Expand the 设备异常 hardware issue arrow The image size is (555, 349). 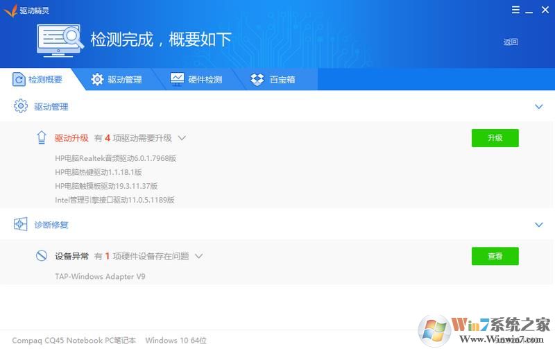(x=198, y=256)
